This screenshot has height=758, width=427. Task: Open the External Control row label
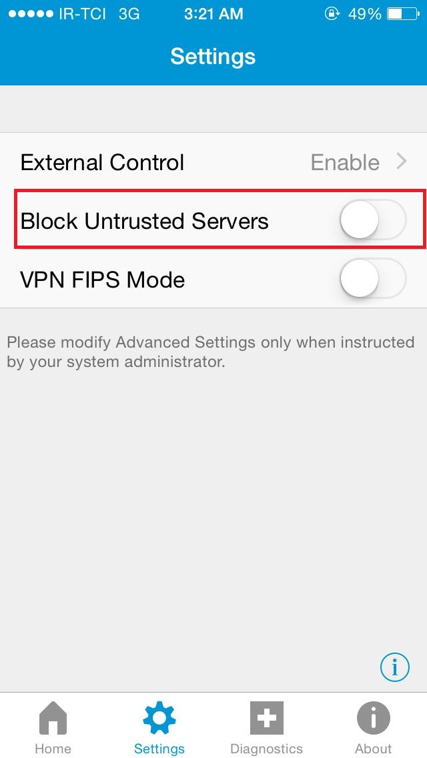tap(102, 162)
